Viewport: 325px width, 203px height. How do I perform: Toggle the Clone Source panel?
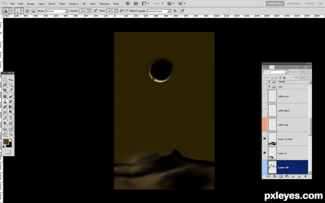pos(34,11)
